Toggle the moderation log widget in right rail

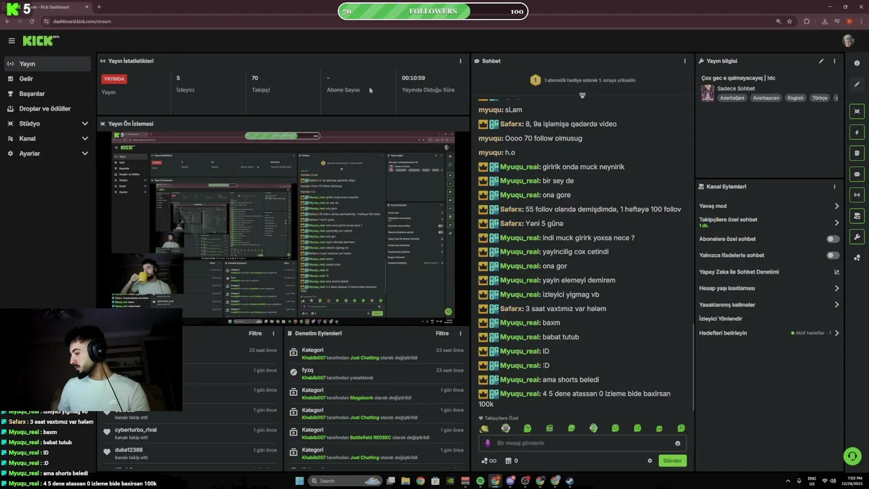[x=857, y=153]
